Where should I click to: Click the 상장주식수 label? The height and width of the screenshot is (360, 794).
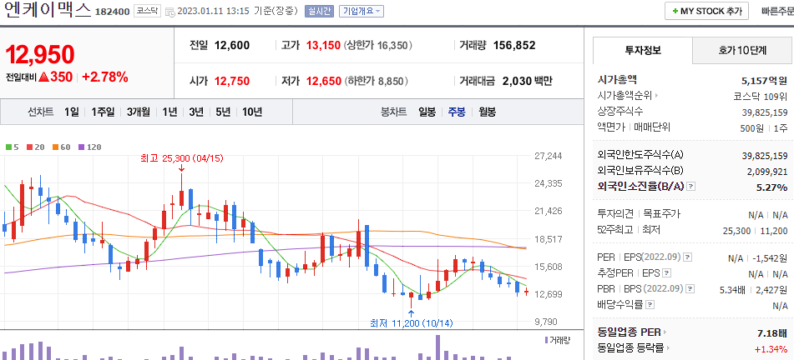click(620, 111)
